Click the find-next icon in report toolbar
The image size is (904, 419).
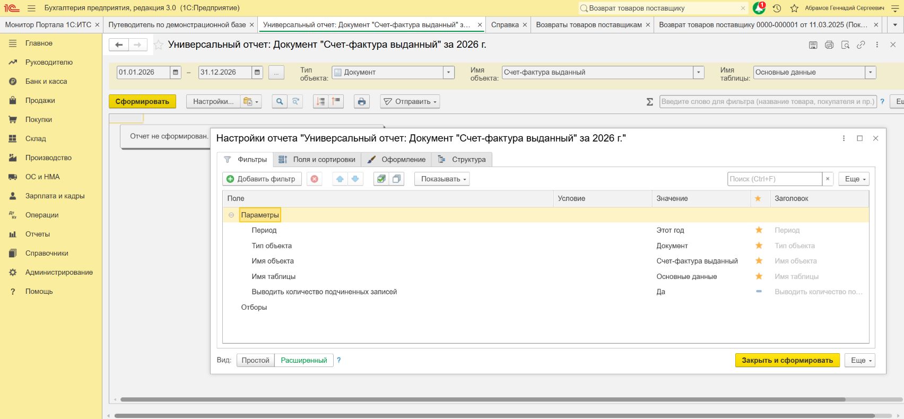pos(295,101)
